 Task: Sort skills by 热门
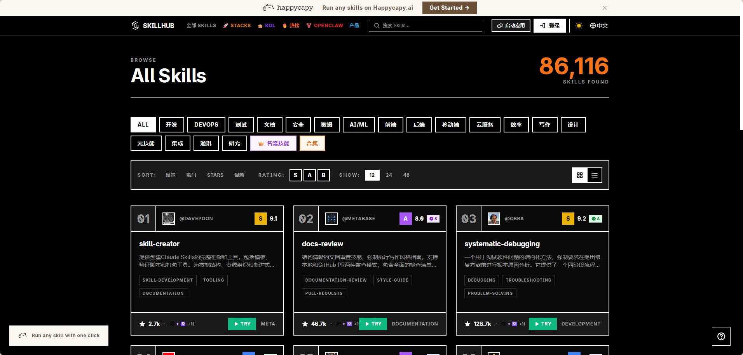pos(191,175)
